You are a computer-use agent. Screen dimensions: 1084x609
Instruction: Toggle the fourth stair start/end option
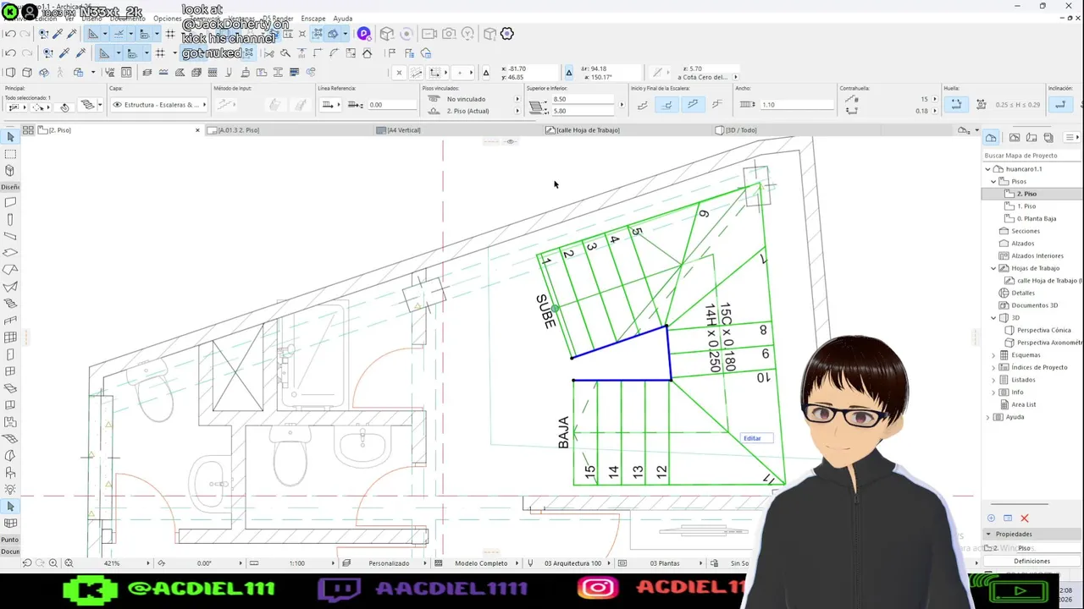click(717, 105)
